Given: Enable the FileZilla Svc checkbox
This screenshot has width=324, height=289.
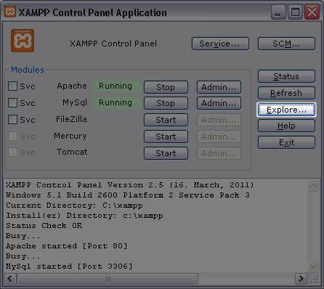Looking at the screenshot, I should point(12,119).
